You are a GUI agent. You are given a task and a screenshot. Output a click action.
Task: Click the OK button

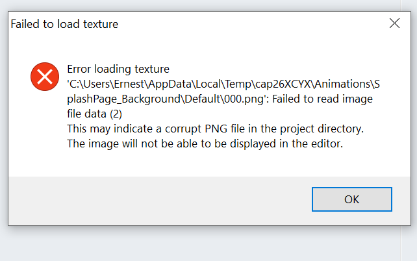coord(352,199)
